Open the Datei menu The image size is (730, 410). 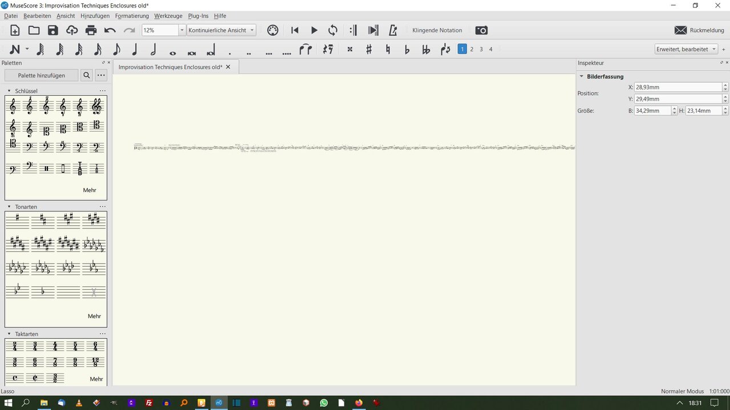(x=11, y=16)
